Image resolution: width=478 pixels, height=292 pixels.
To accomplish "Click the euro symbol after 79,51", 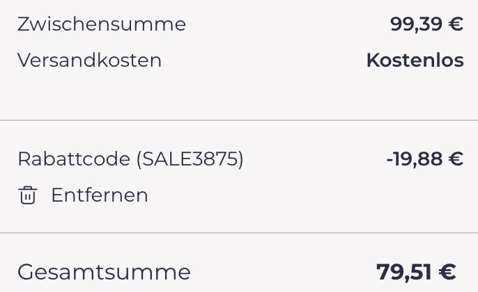I will click(447, 272).
